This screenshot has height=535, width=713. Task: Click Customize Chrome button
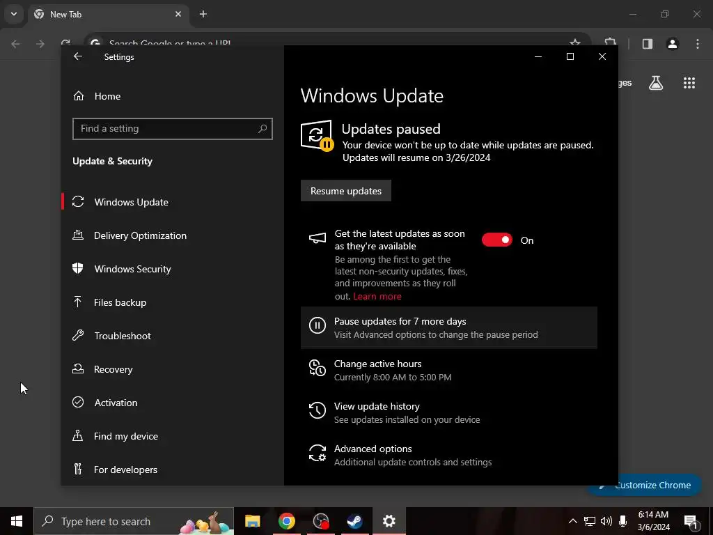click(x=645, y=485)
